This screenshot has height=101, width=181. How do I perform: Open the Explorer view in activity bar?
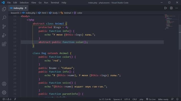coord(4,9)
